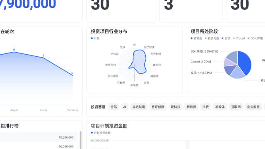This screenshot has width=265, height=149.
Task: Click data point 8 on line chart
Action: [x=43, y=58]
